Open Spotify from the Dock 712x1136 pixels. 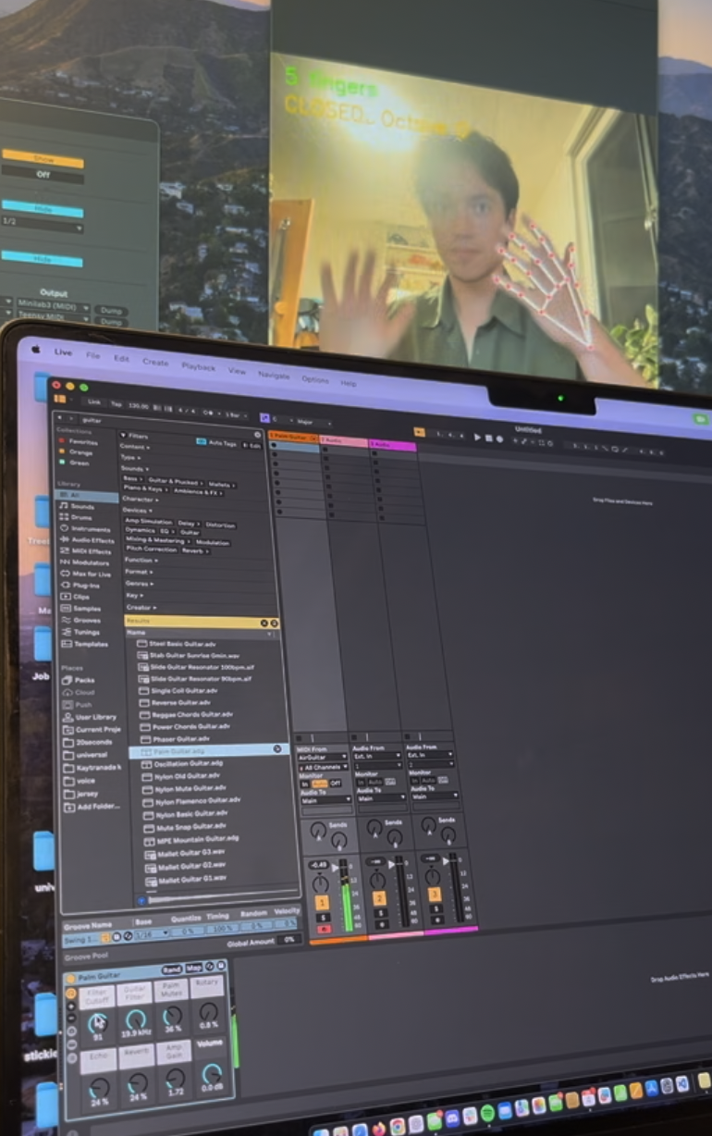click(487, 1113)
